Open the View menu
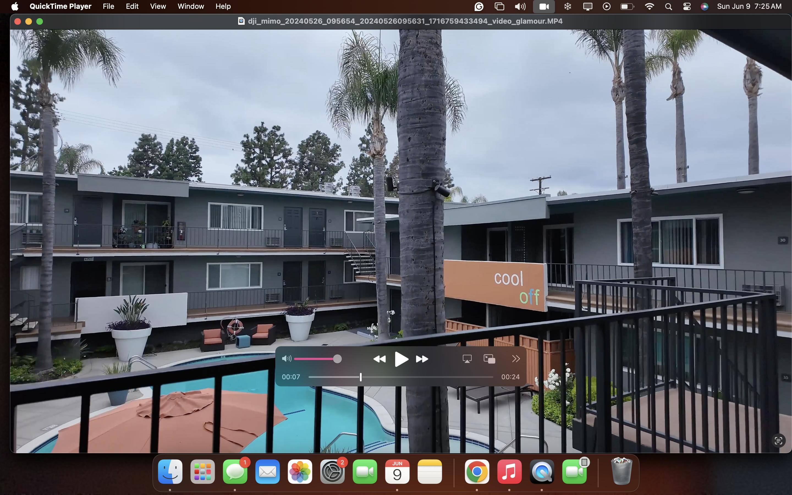This screenshot has width=792, height=495. (x=158, y=6)
